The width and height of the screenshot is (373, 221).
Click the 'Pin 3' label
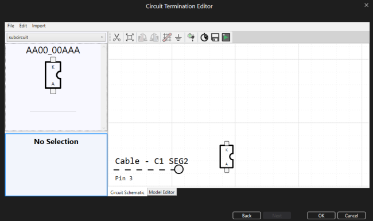pos(124,178)
